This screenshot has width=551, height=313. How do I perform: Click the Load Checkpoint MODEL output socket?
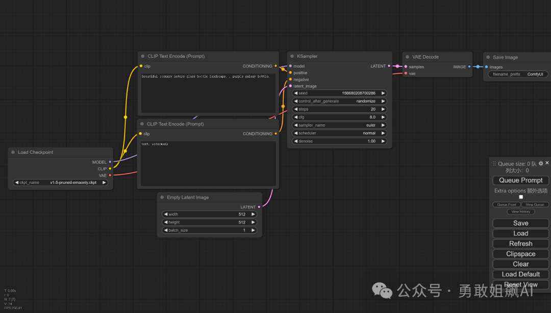110,162
